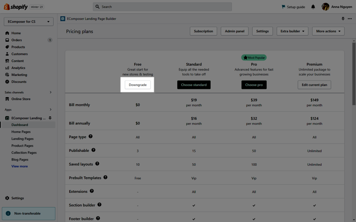This screenshot has width=356, height=222.
Task: Open Product Pages under EComposer
Action: [x=22, y=146]
